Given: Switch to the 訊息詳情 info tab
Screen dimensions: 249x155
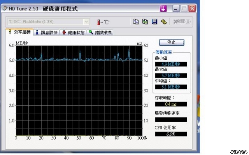Looking at the screenshot, I should (46, 33).
